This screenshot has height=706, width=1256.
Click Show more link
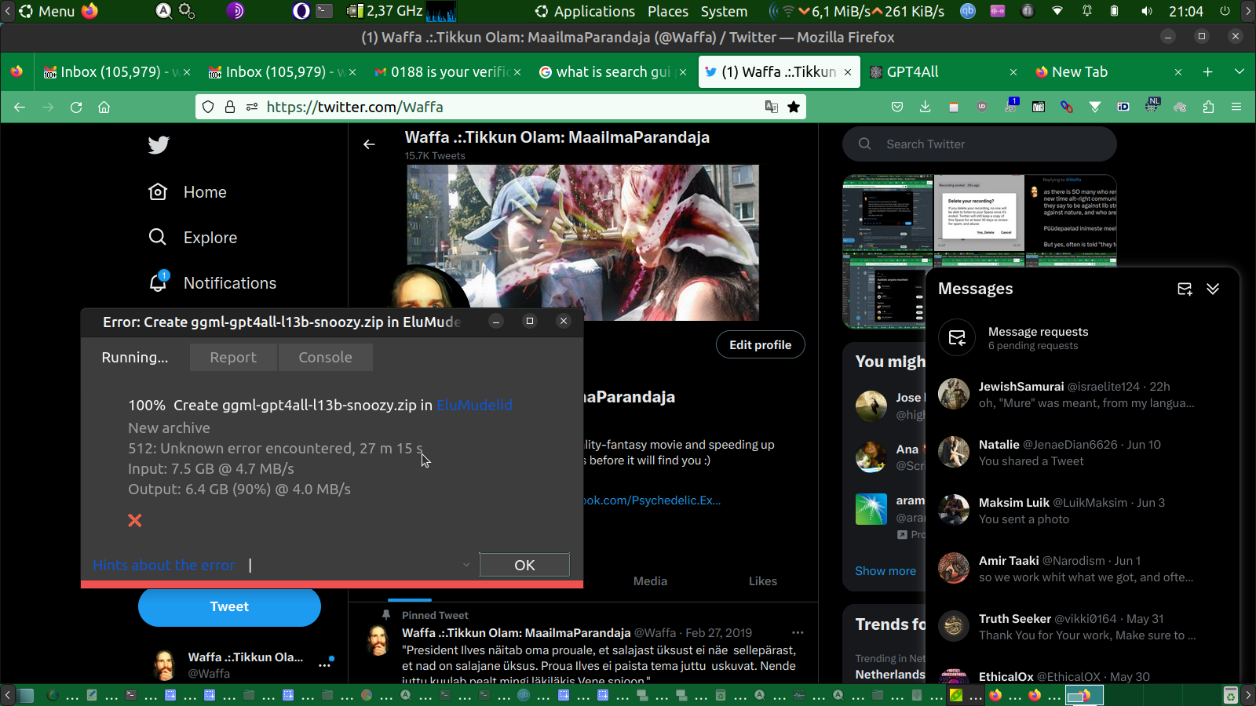[885, 571]
